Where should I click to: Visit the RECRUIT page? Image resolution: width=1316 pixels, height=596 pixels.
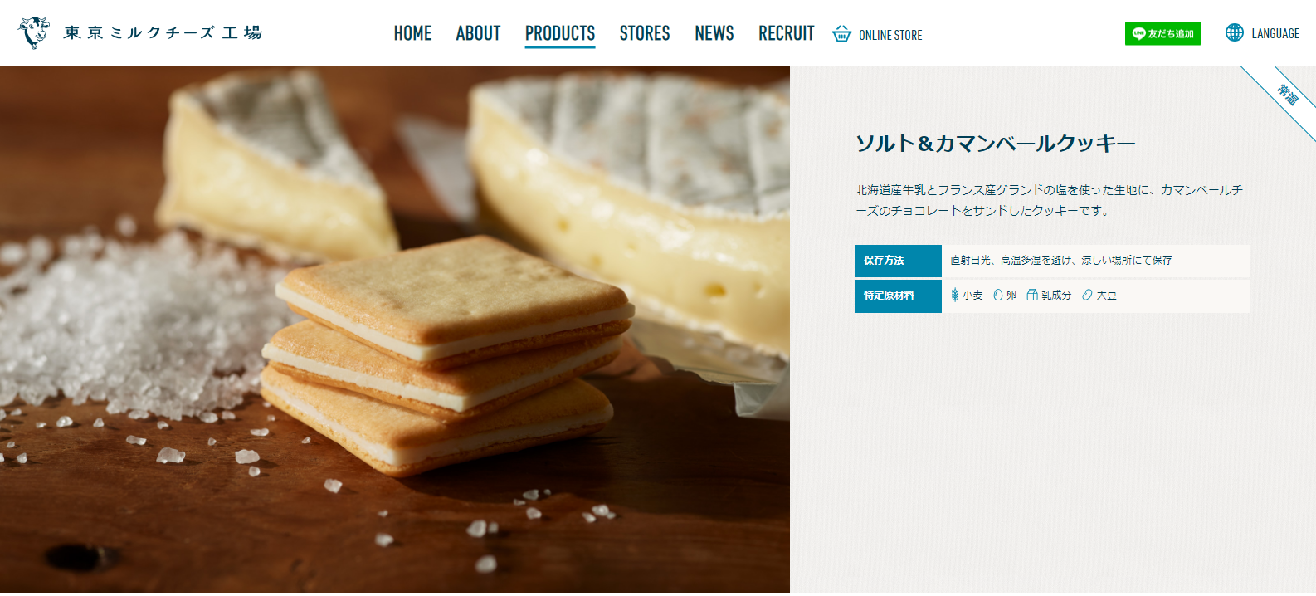click(787, 33)
